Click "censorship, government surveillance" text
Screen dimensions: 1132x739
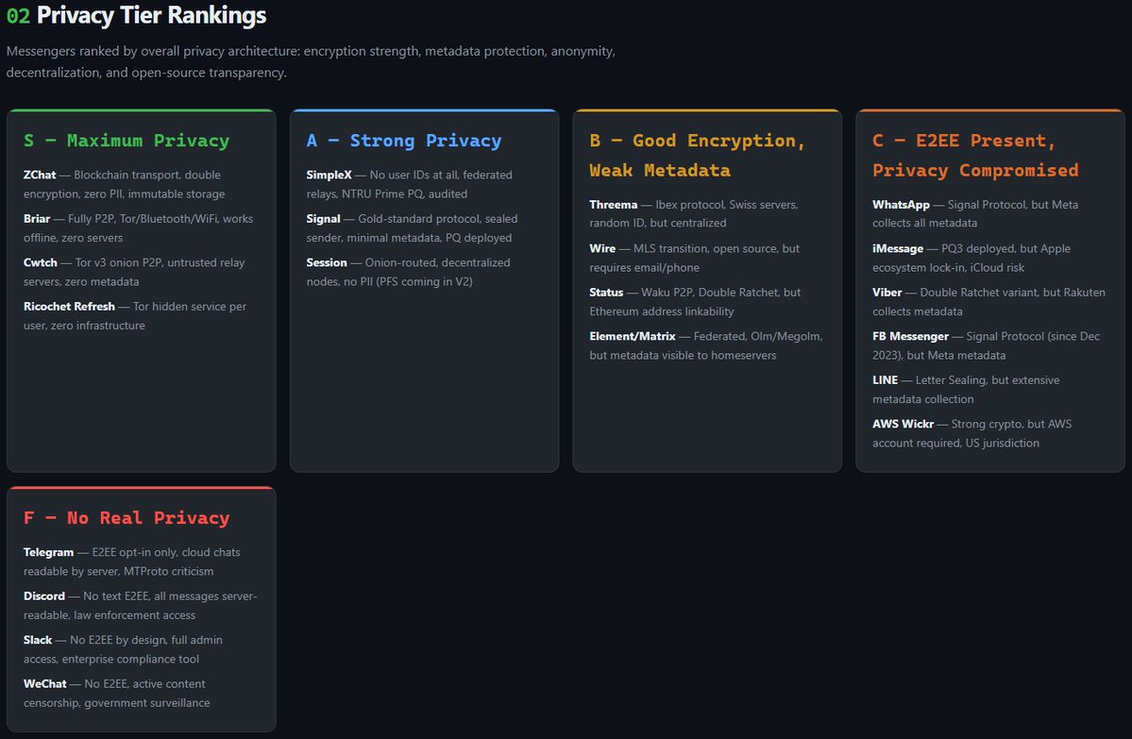[x=117, y=703]
